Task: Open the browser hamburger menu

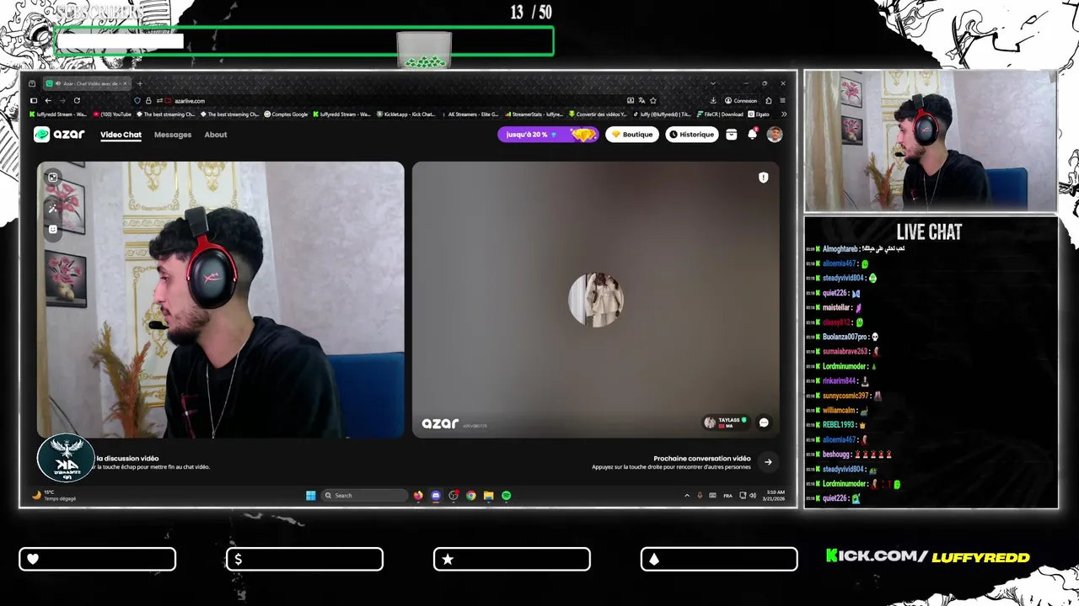Action: (x=782, y=101)
